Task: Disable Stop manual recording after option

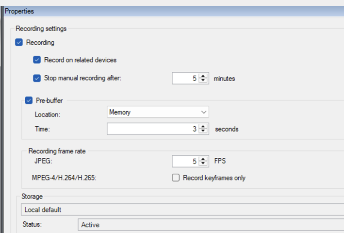Action: pos(37,78)
